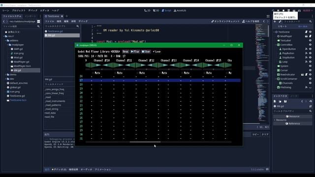Click the Open button in modplayer

(126, 52)
